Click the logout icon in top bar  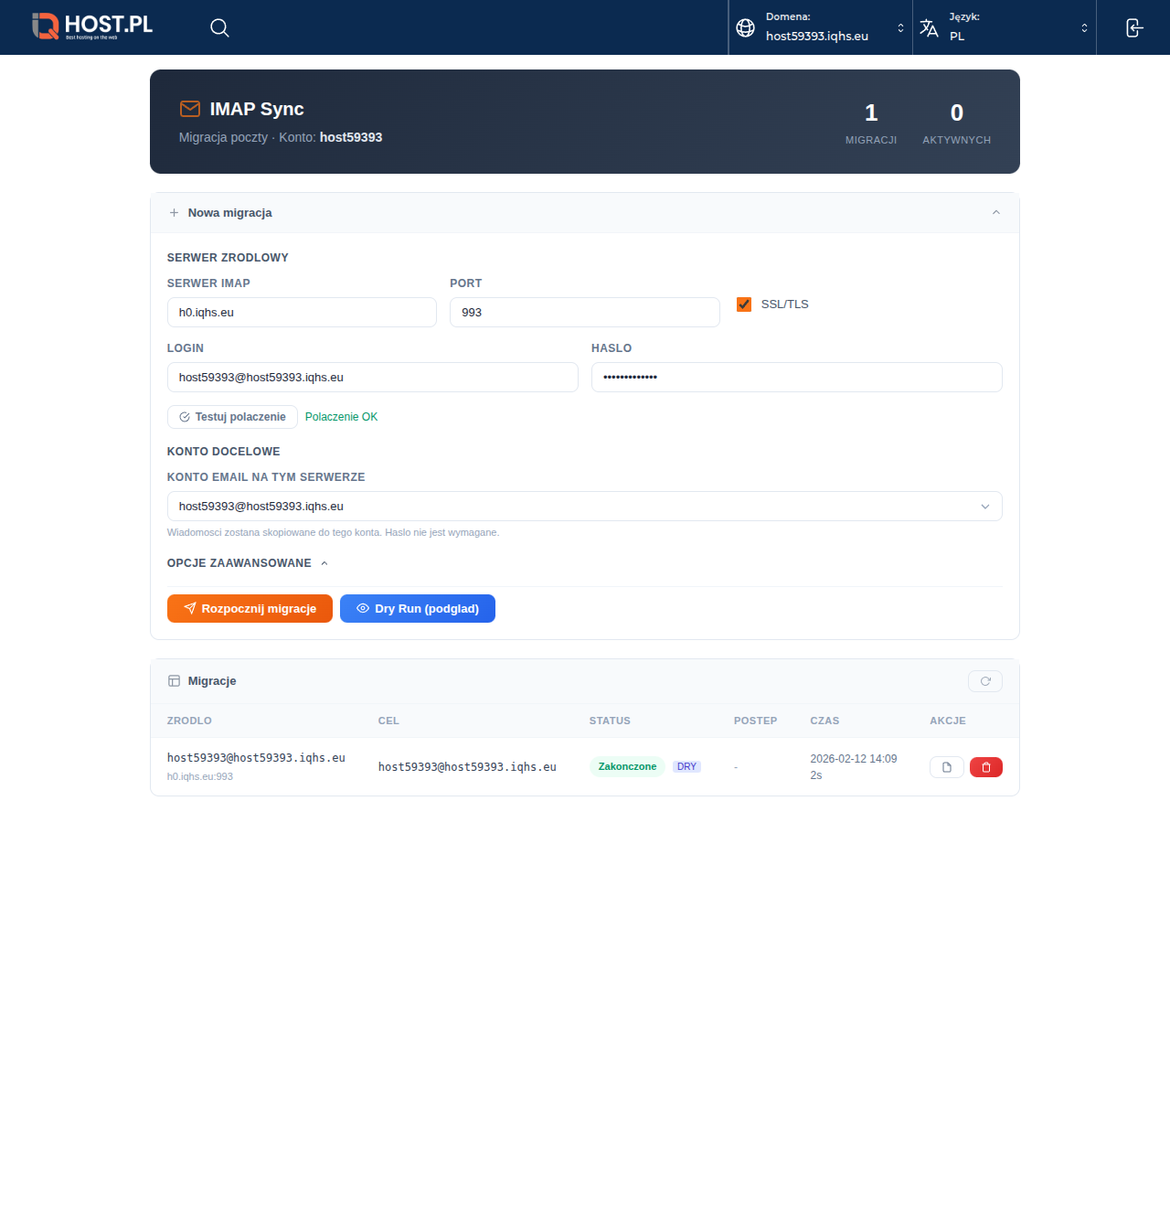tap(1133, 27)
